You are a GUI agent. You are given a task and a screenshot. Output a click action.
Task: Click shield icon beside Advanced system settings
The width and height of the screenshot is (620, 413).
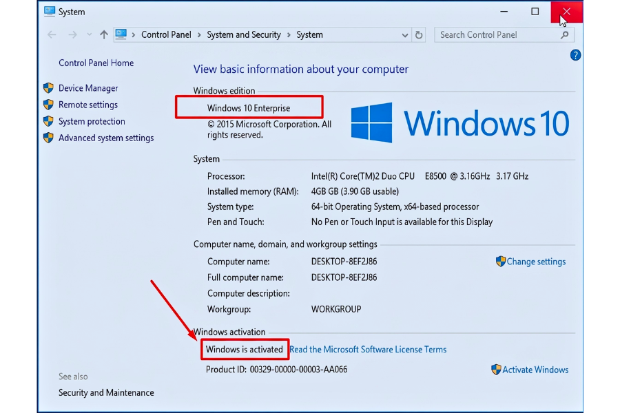coord(49,138)
